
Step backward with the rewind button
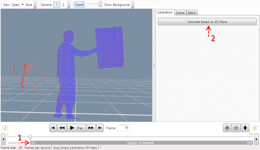coord(62,128)
